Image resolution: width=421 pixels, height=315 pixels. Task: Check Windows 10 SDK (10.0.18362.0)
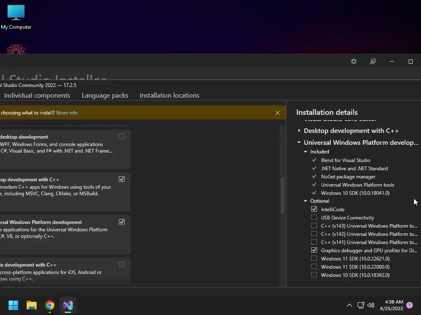tap(314, 274)
